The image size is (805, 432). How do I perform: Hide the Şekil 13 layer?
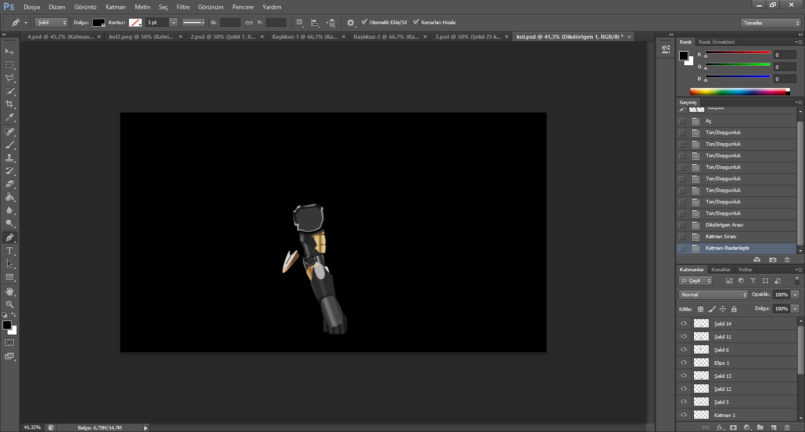pyautogui.click(x=684, y=376)
